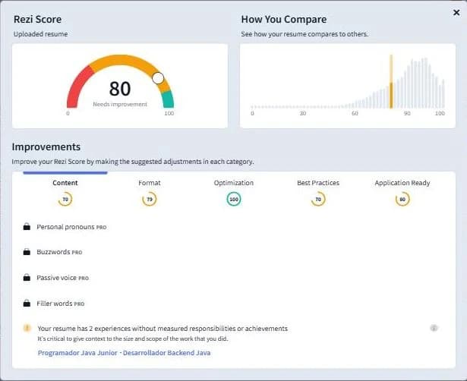Click the lock icon beside Personal pronouns
The width and height of the screenshot is (467, 381).
(27, 226)
